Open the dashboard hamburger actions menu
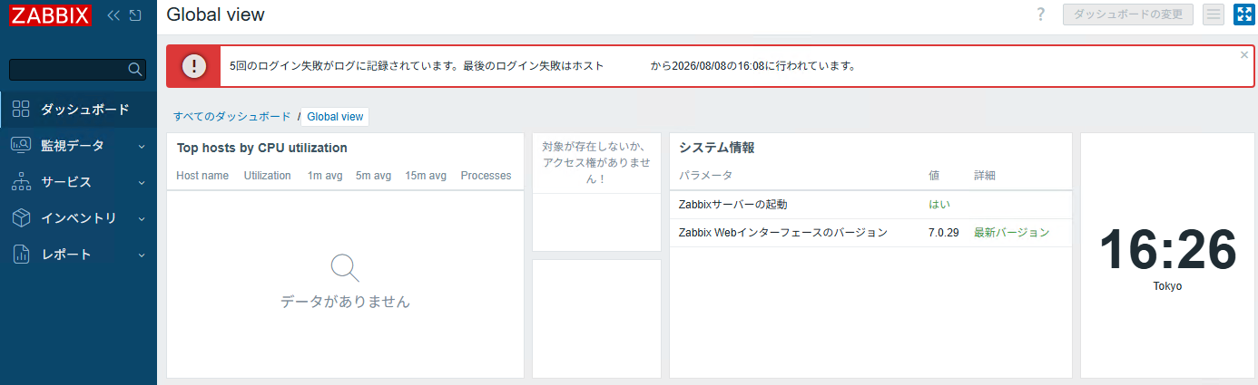Viewport: 1258px width, 385px height. [1214, 14]
